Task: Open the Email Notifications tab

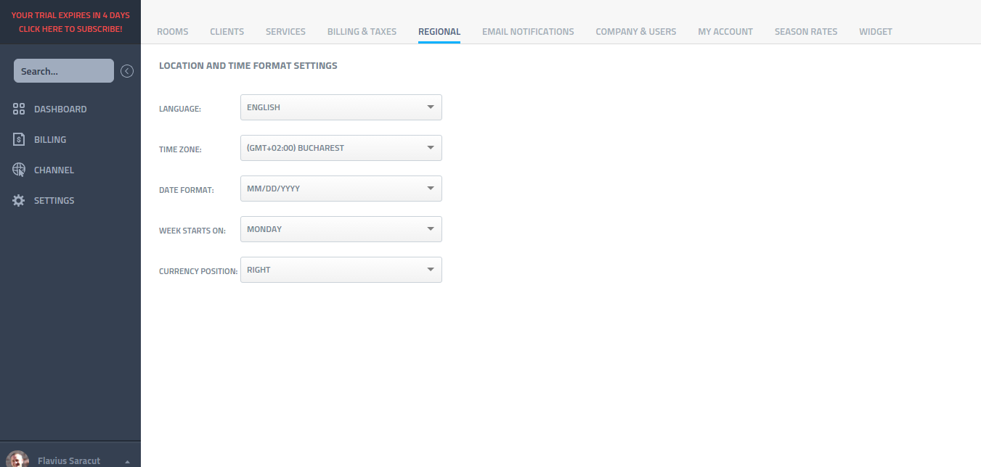Action: tap(528, 32)
